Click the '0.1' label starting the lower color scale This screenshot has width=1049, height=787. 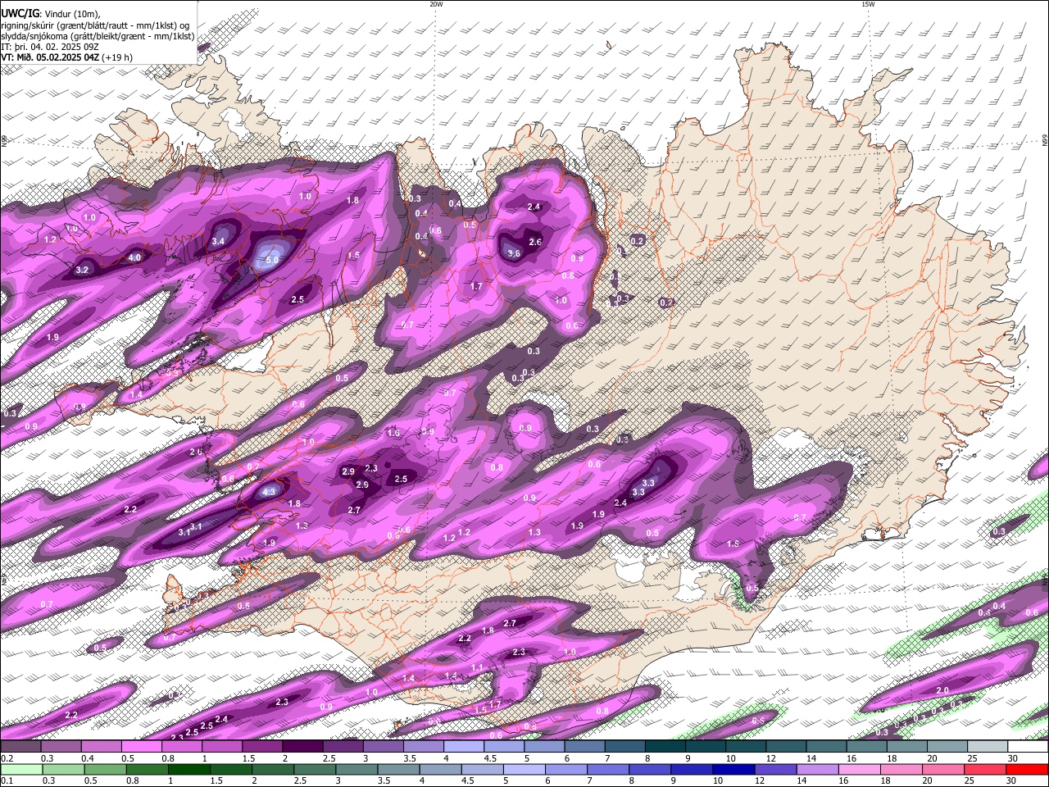tap(6, 781)
